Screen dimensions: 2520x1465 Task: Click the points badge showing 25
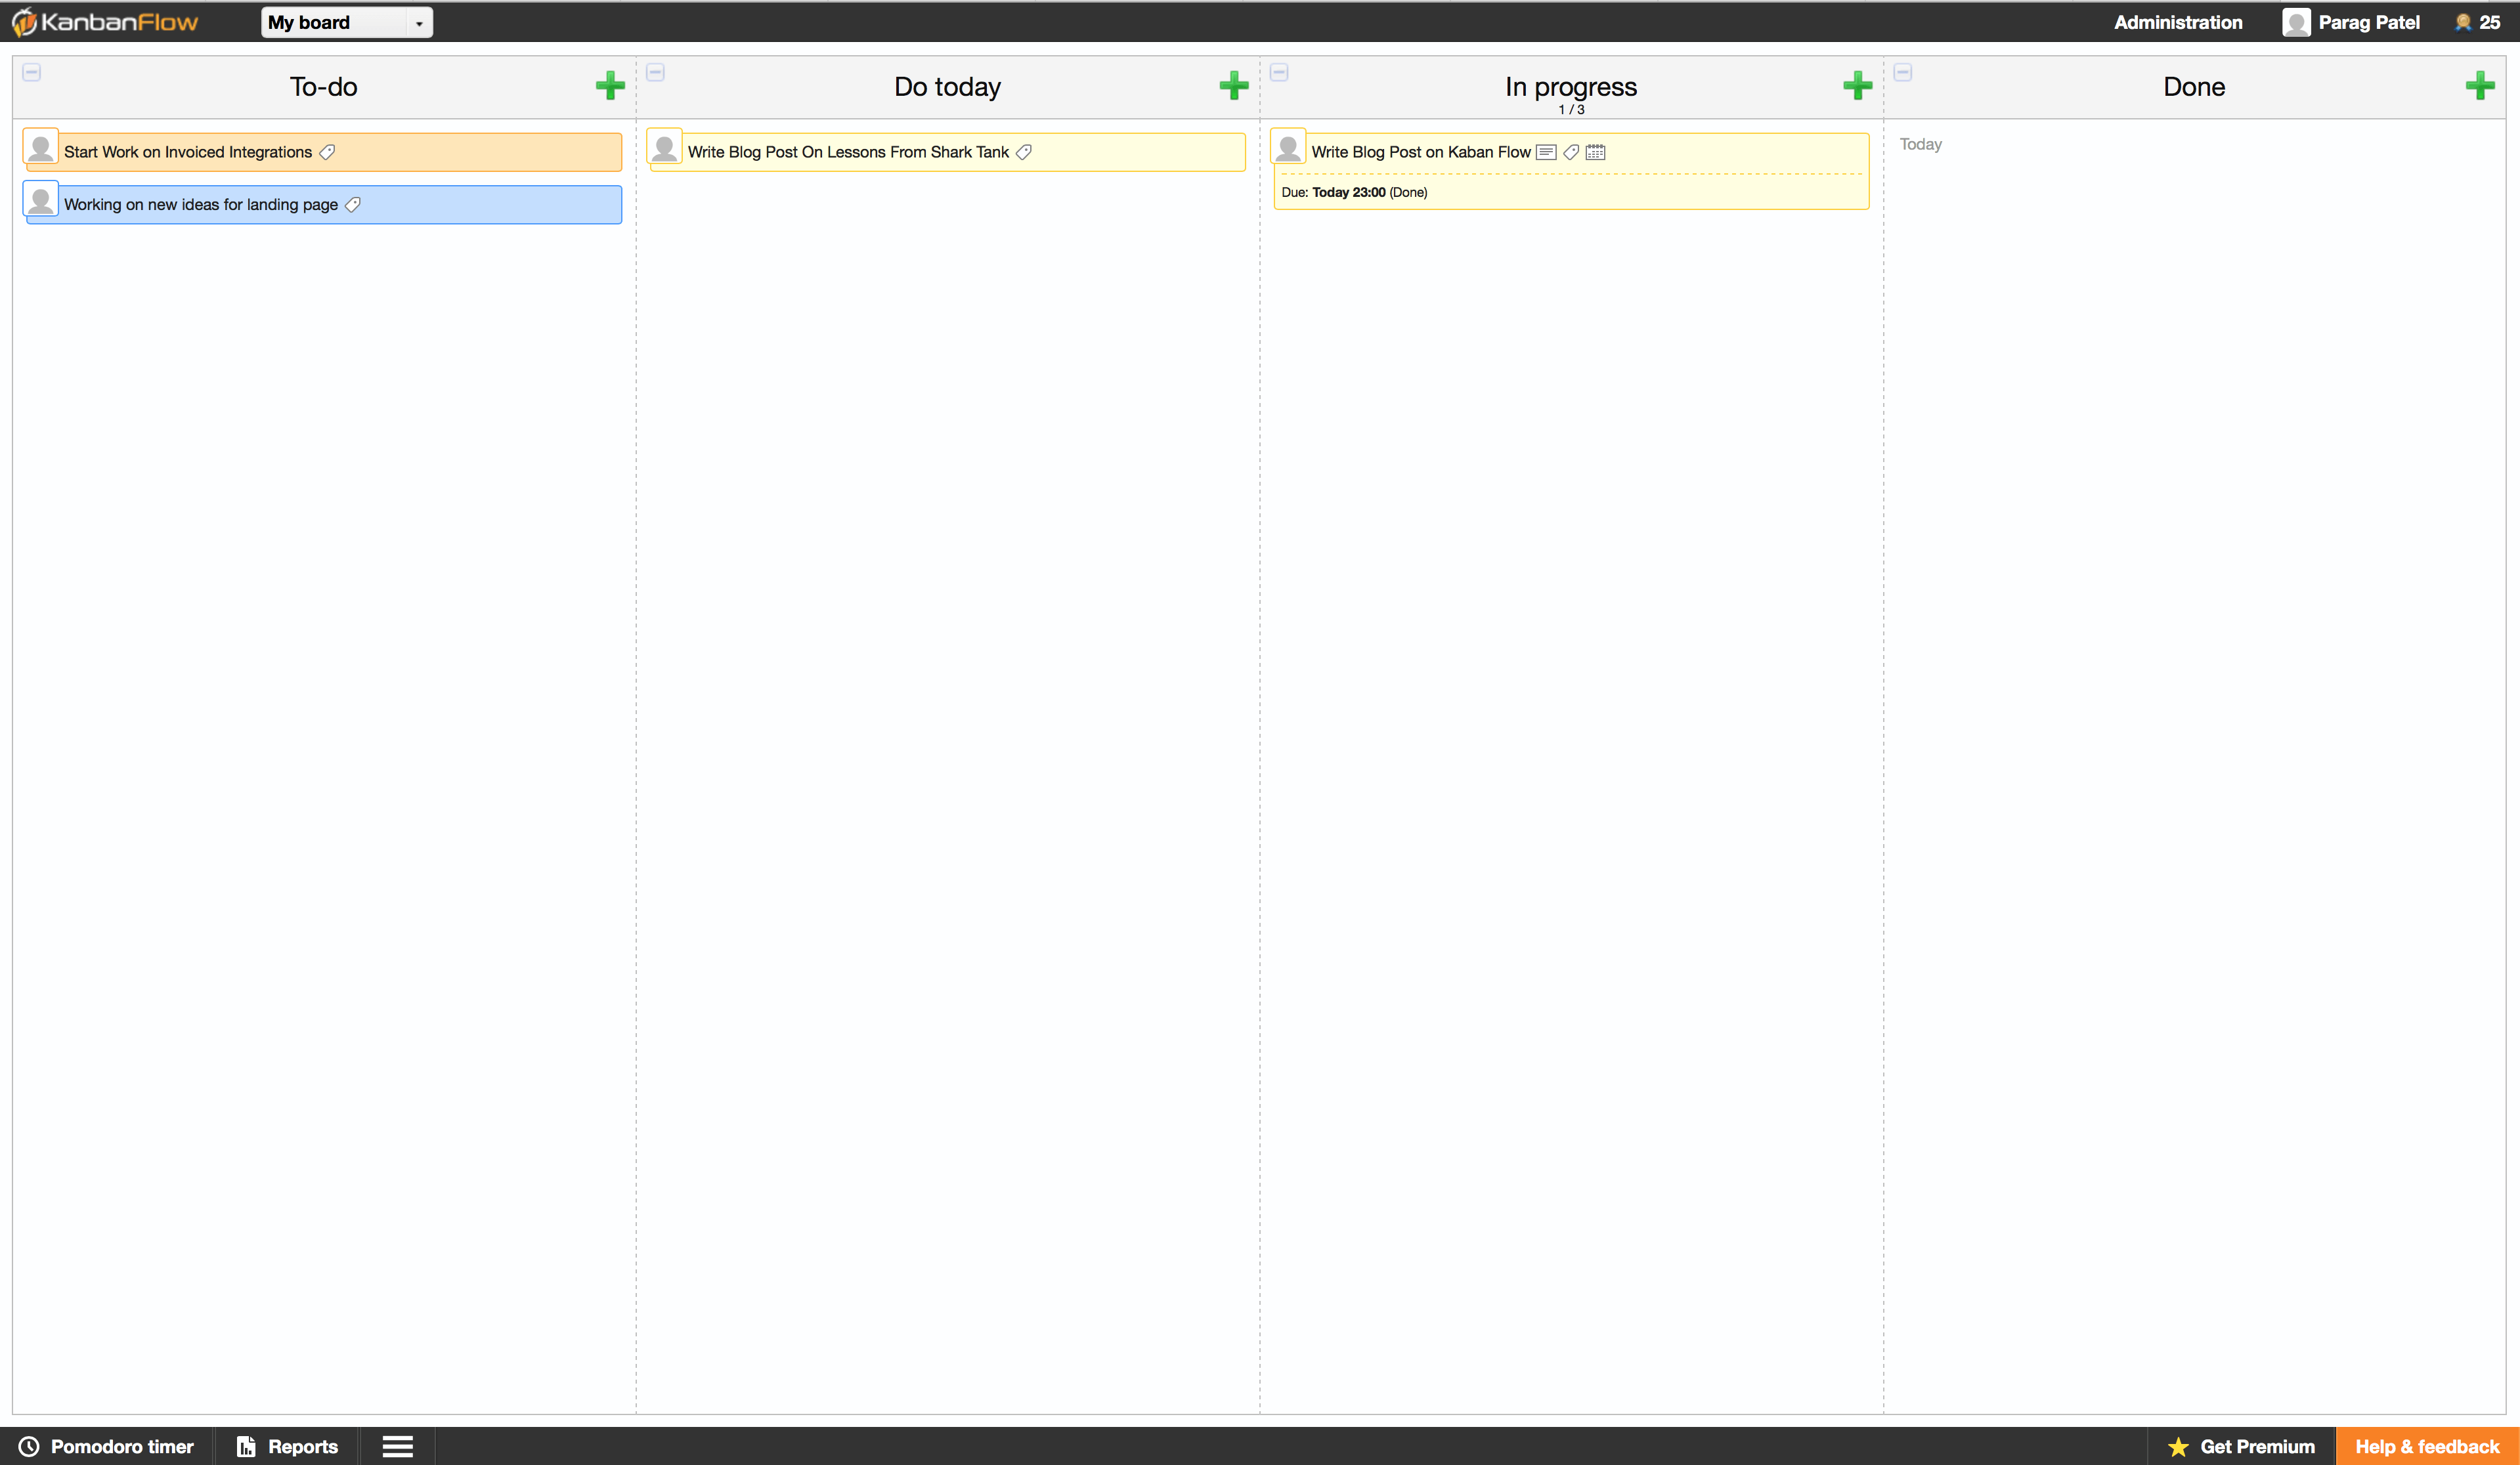click(2478, 22)
